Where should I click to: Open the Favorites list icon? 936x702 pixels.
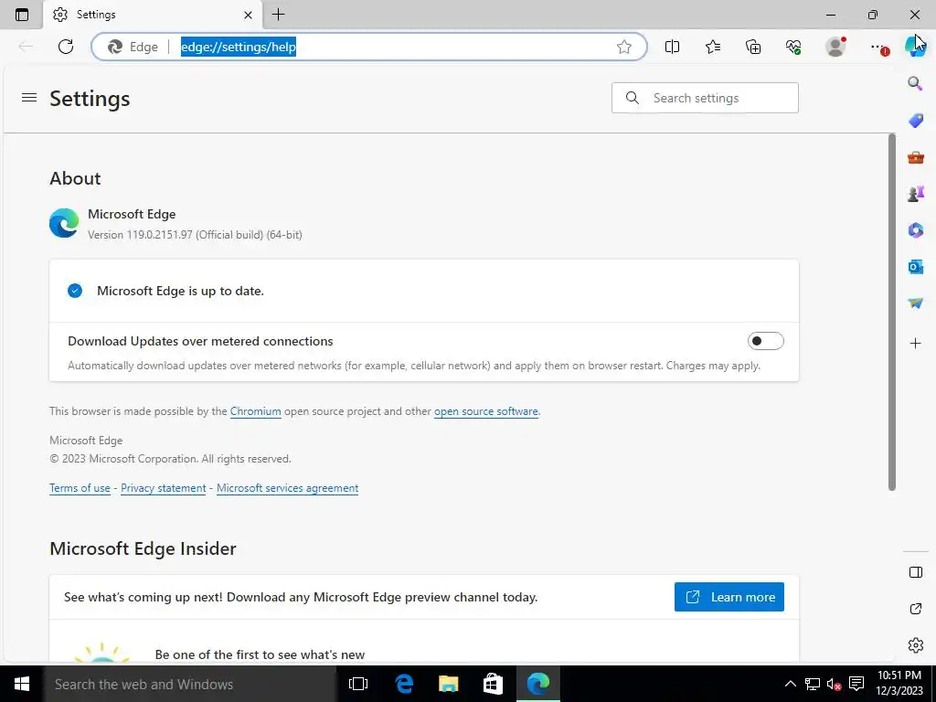point(713,47)
